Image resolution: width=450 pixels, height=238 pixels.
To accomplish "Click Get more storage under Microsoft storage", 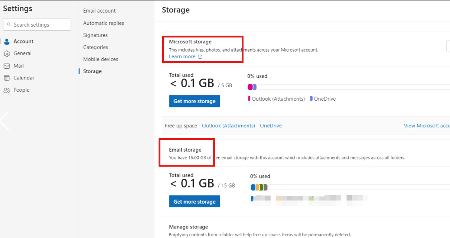I will point(194,101).
